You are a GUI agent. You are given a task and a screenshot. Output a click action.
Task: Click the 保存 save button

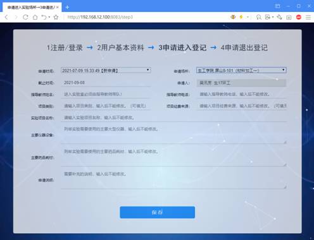(157, 212)
